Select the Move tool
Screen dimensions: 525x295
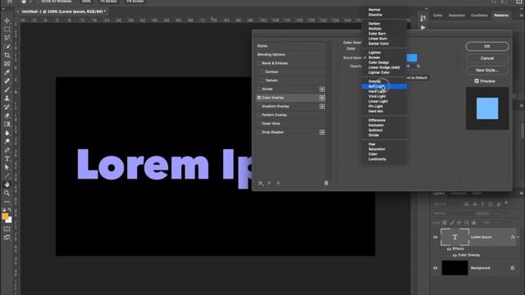7,20
